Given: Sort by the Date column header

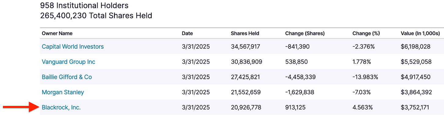Looking at the screenshot, I should click(x=187, y=33).
